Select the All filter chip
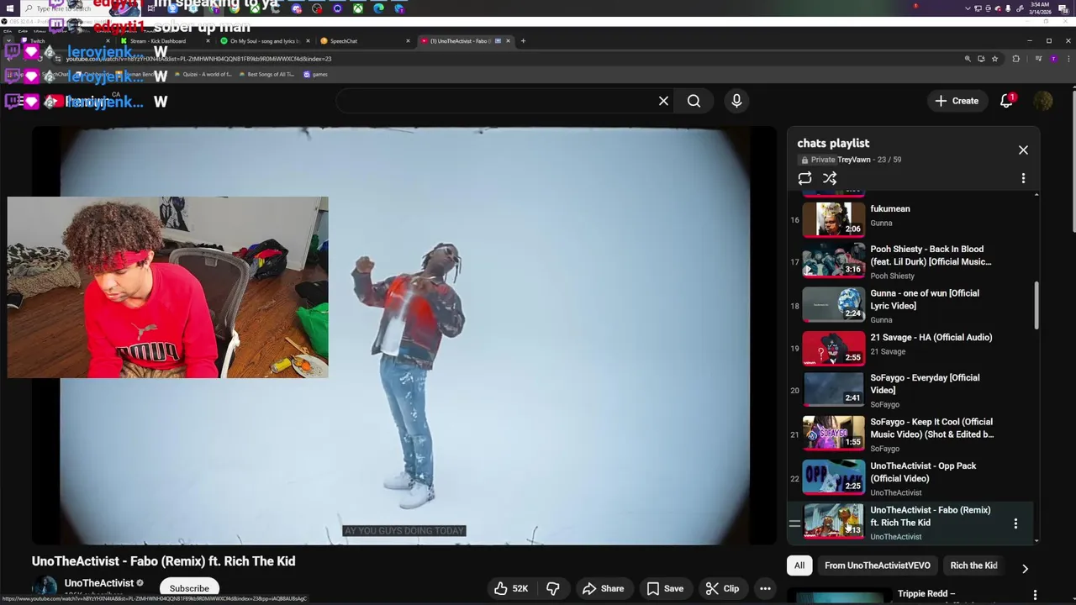Screen dimensions: 1076x605 tap(799, 566)
